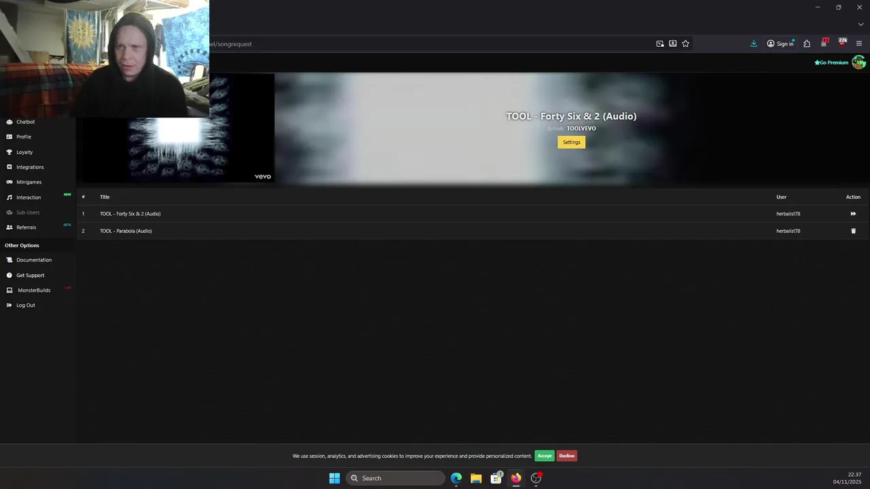
Task: Open the Referrals sidebar item
Action: 26,227
